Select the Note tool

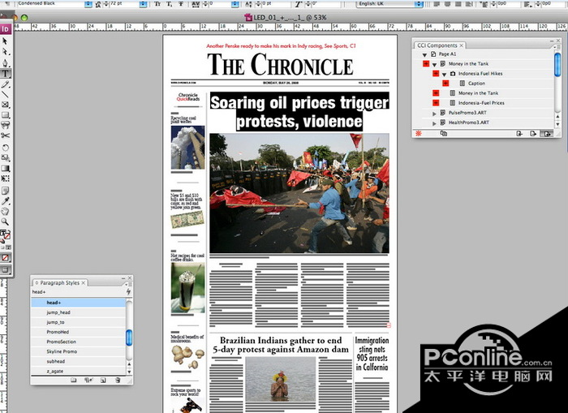tap(5, 191)
